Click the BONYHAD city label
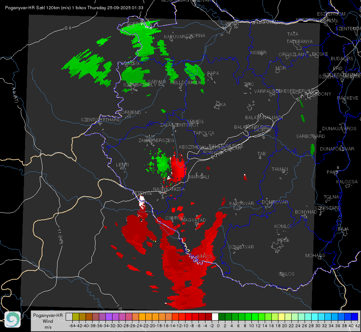 point(306,212)
